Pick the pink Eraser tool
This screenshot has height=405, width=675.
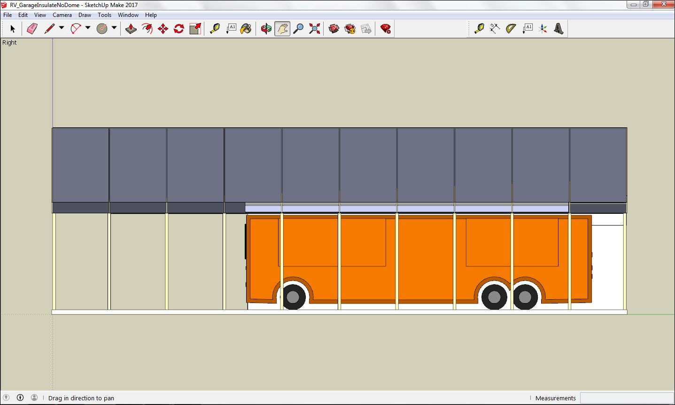(x=31, y=29)
